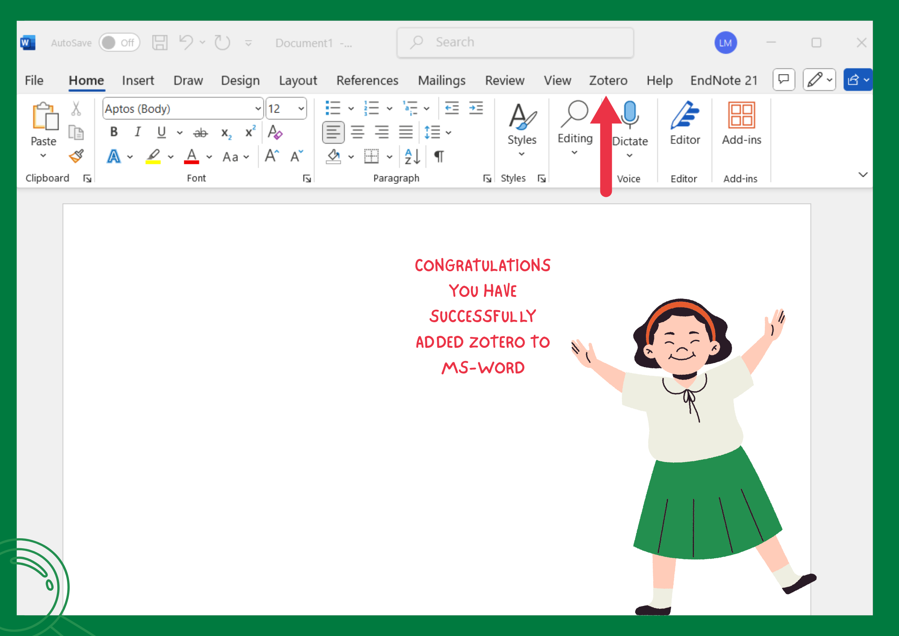Image resolution: width=899 pixels, height=636 pixels.
Task: Click the Search box
Action: (515, 42)
